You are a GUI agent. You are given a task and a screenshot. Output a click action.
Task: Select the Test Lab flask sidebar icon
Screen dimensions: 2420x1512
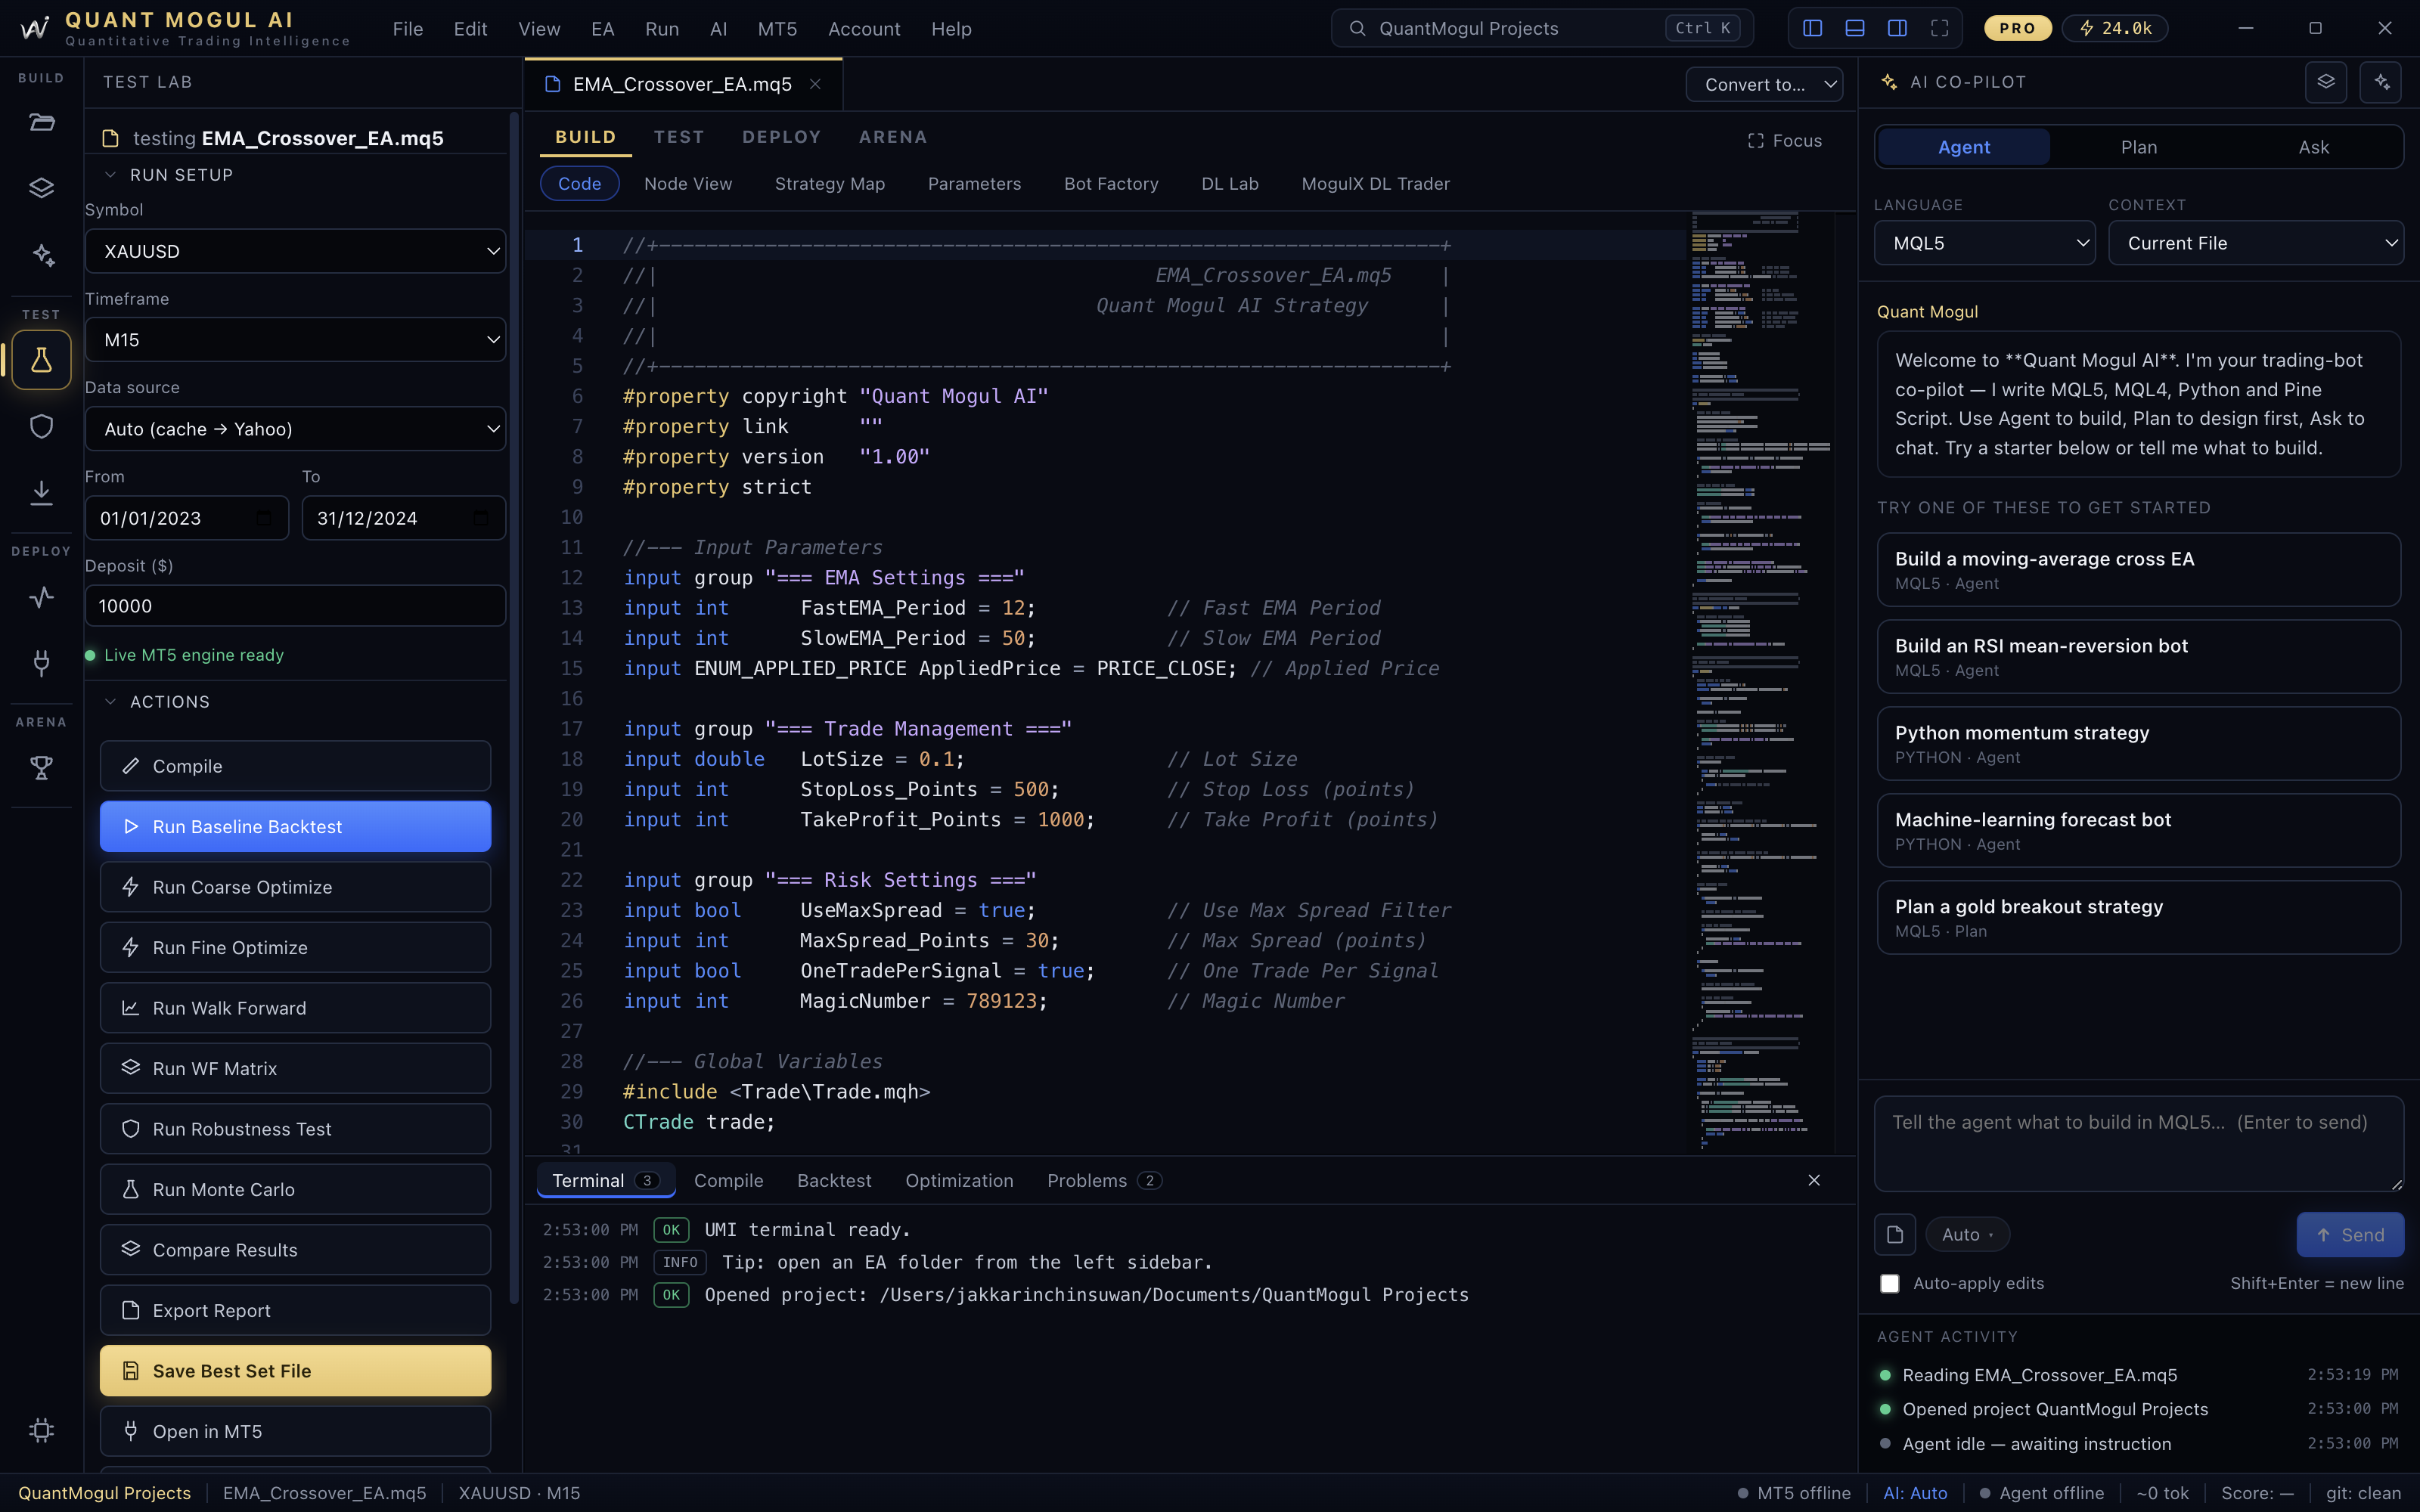click(x=41, y=359)
